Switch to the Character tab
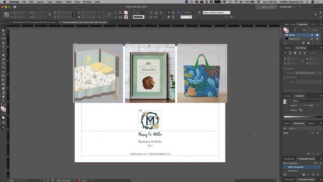 (x=289, y=179)
